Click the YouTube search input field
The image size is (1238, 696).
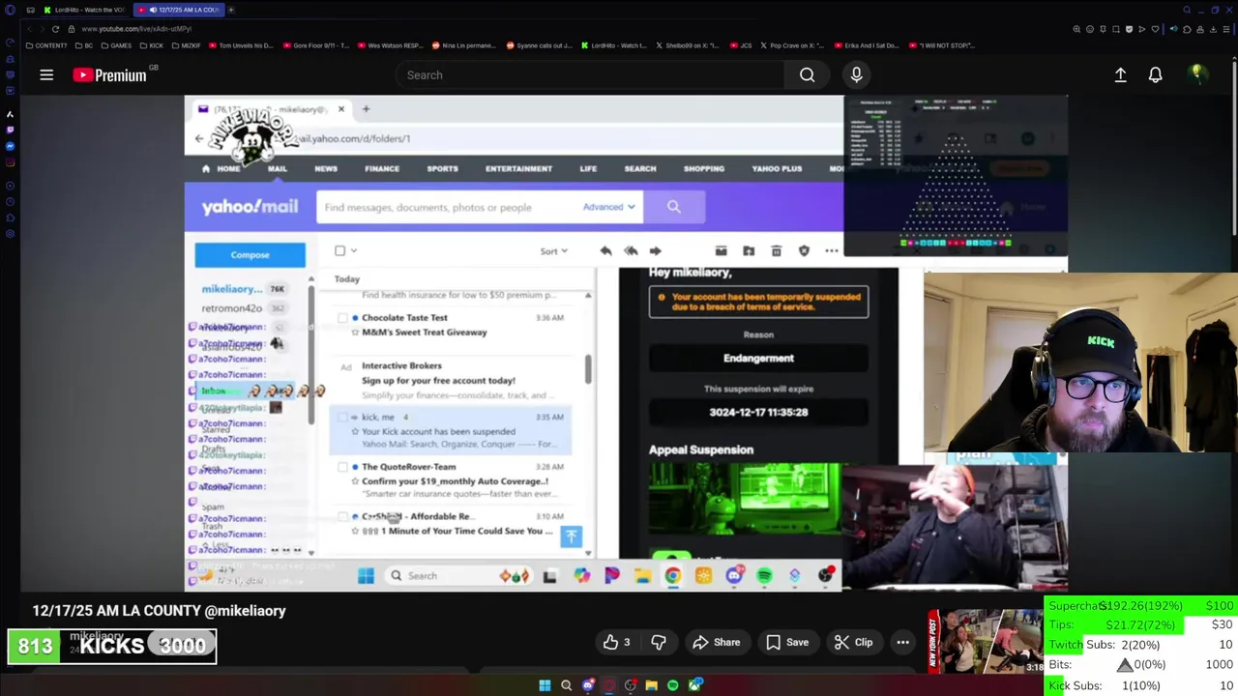[590, 74]
